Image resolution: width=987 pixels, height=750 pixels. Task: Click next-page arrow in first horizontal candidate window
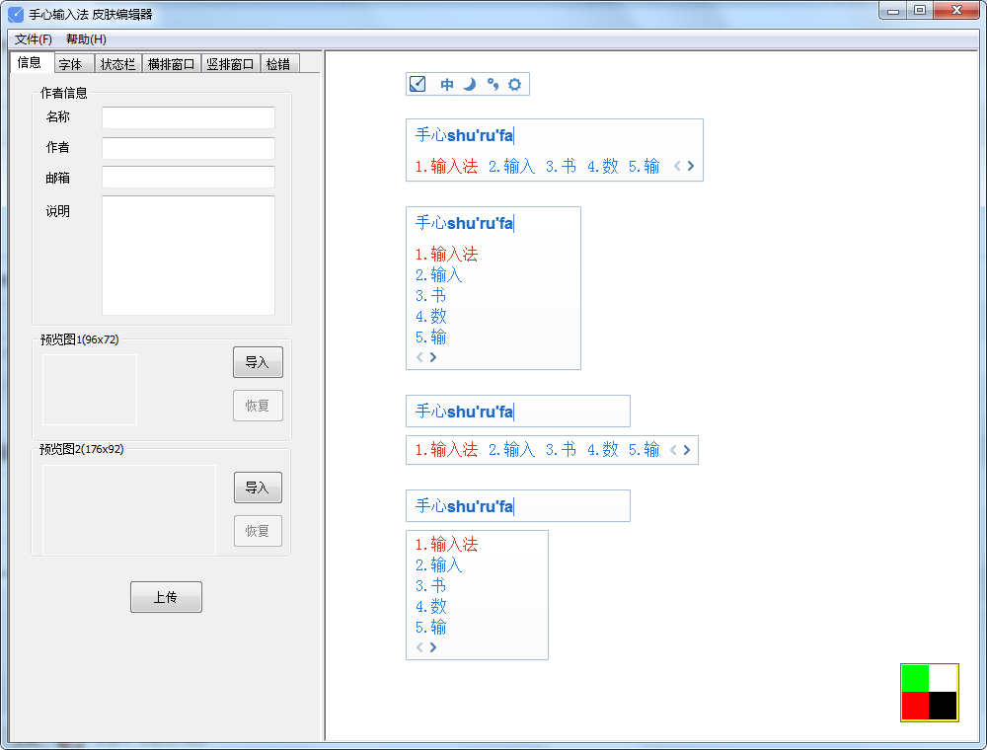(691, 166)
